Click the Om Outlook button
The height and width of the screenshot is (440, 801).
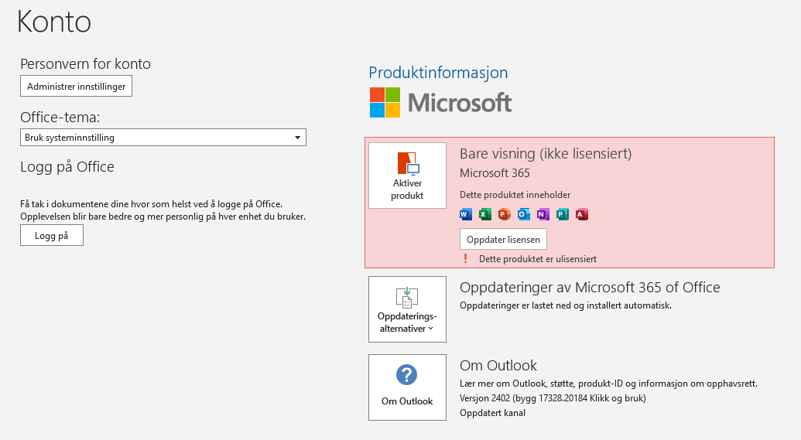click(407, 387)
